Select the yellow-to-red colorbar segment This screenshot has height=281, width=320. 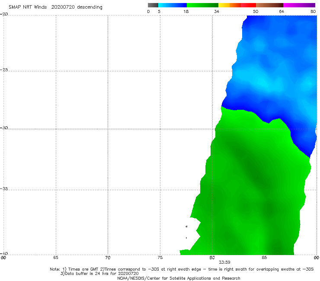237,5
